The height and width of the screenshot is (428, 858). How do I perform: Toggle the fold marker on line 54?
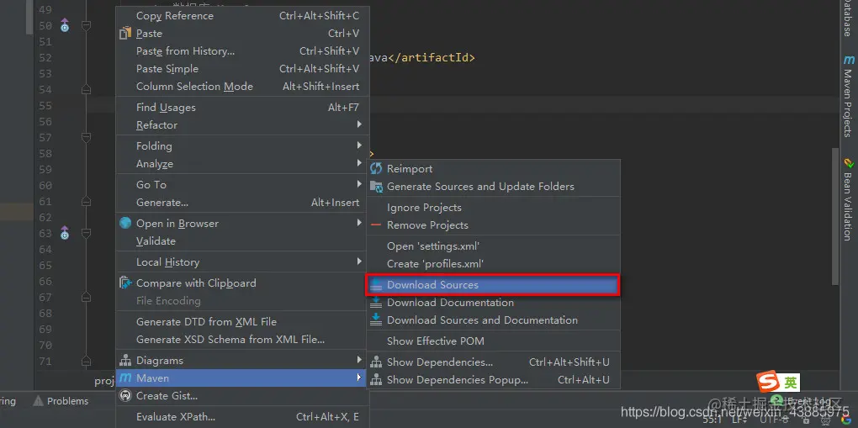[86, 89]
